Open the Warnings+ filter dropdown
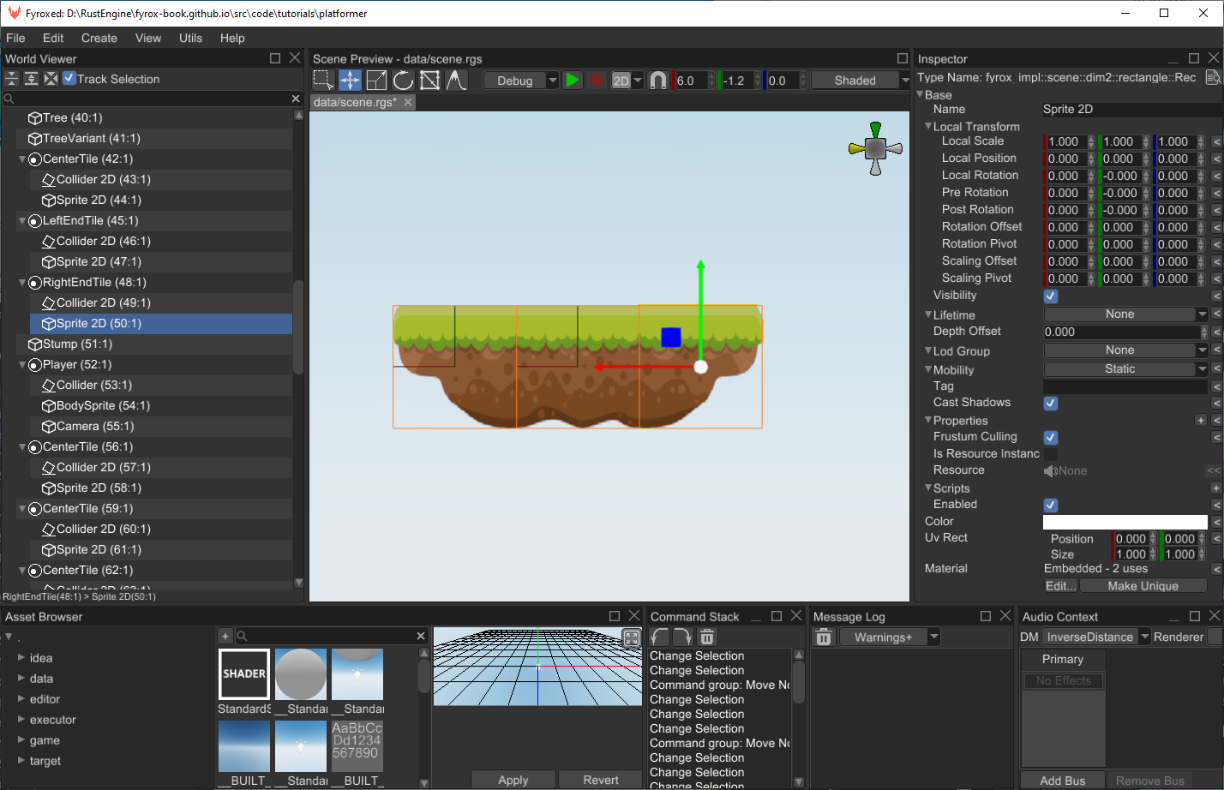1224x790 pixels. 890,637
